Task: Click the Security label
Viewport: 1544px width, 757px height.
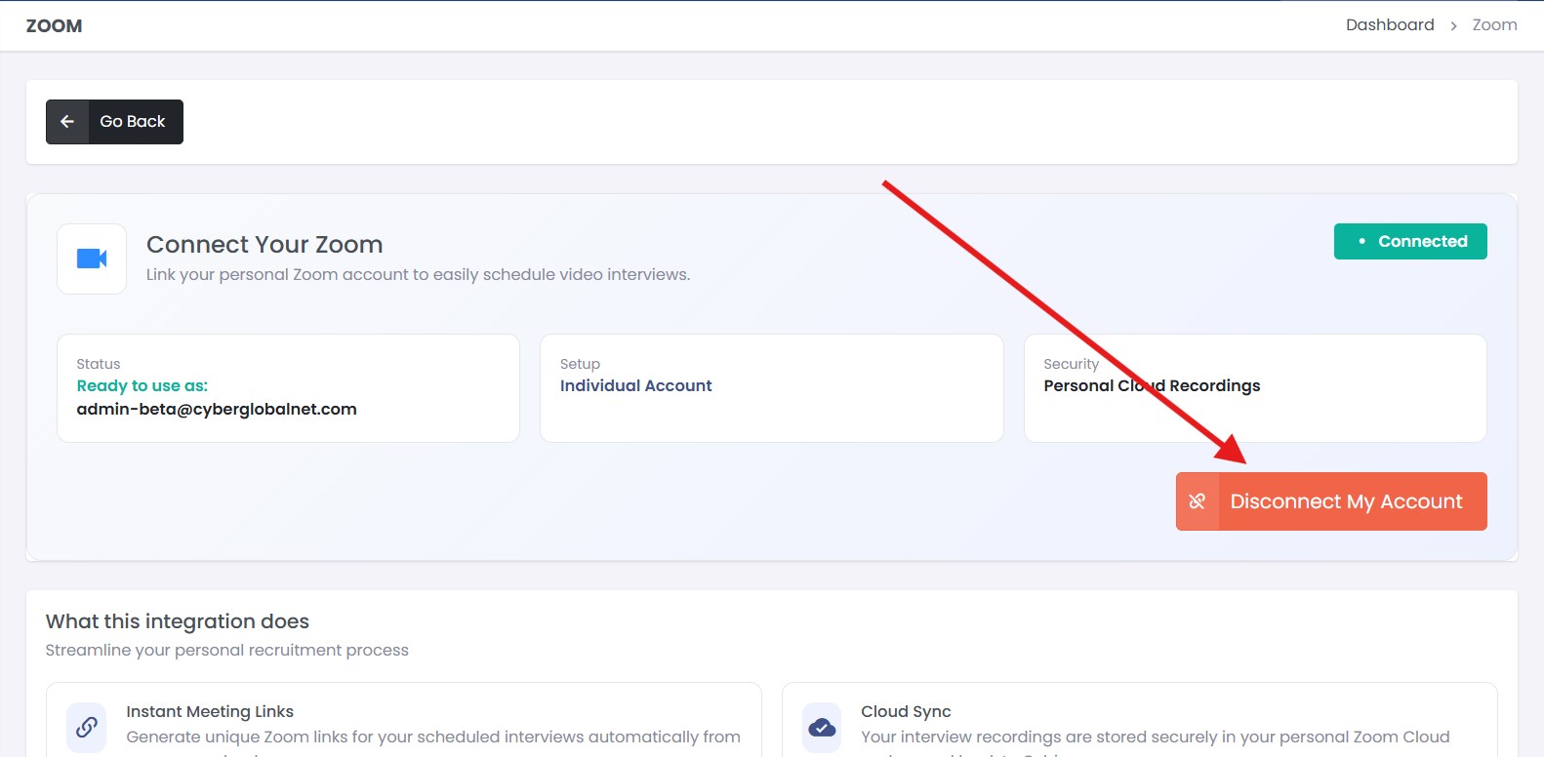Action: point(1071,364)
